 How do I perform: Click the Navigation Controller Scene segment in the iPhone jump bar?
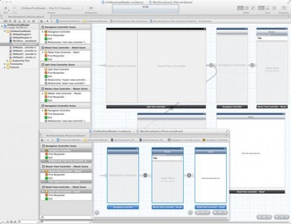[x=184, y=140]
